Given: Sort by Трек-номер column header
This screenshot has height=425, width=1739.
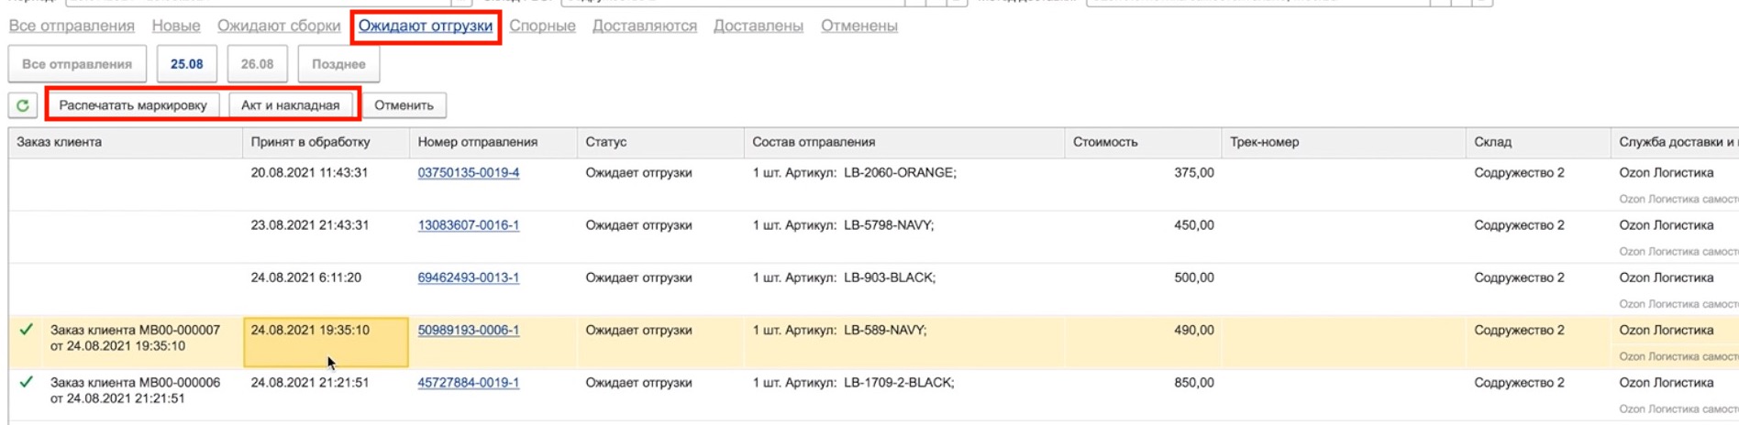Looking at the screenshot, I should pos(1345,142).
